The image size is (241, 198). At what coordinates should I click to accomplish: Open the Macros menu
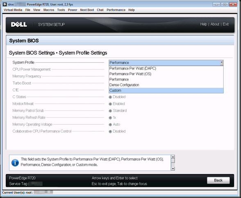(49, 10)
